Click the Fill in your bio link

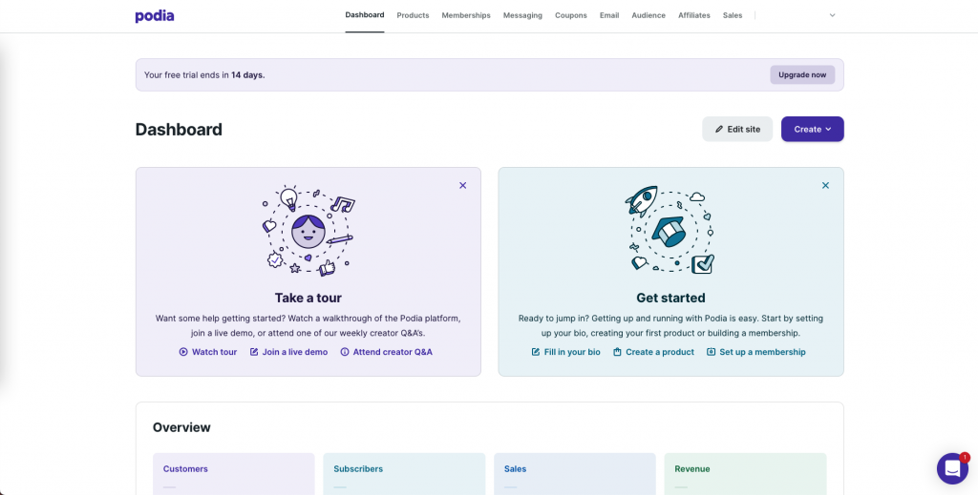point(565,352)
